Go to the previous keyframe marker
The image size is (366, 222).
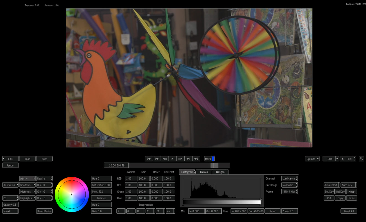[x=157, y=159]
